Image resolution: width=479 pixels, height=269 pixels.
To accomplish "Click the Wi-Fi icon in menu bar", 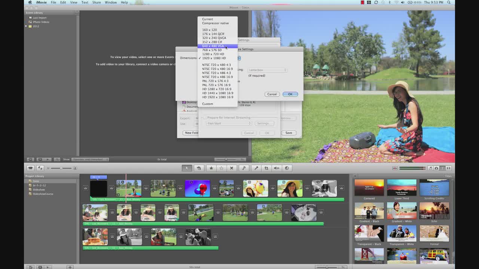I will (x=396, y=2).
